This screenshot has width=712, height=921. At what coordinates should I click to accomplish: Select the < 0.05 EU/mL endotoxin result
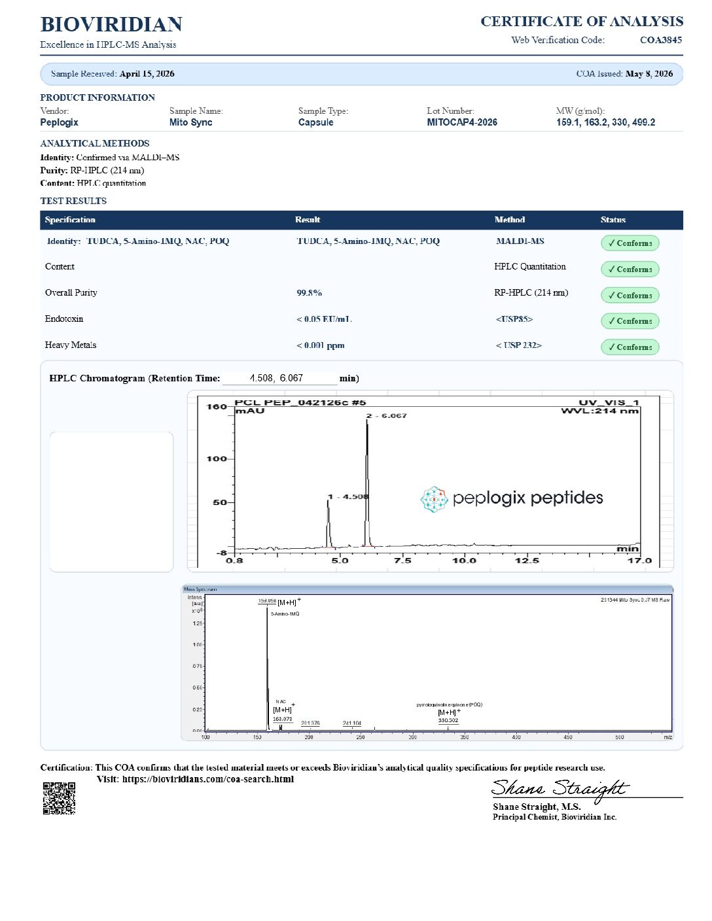[324, 319]
